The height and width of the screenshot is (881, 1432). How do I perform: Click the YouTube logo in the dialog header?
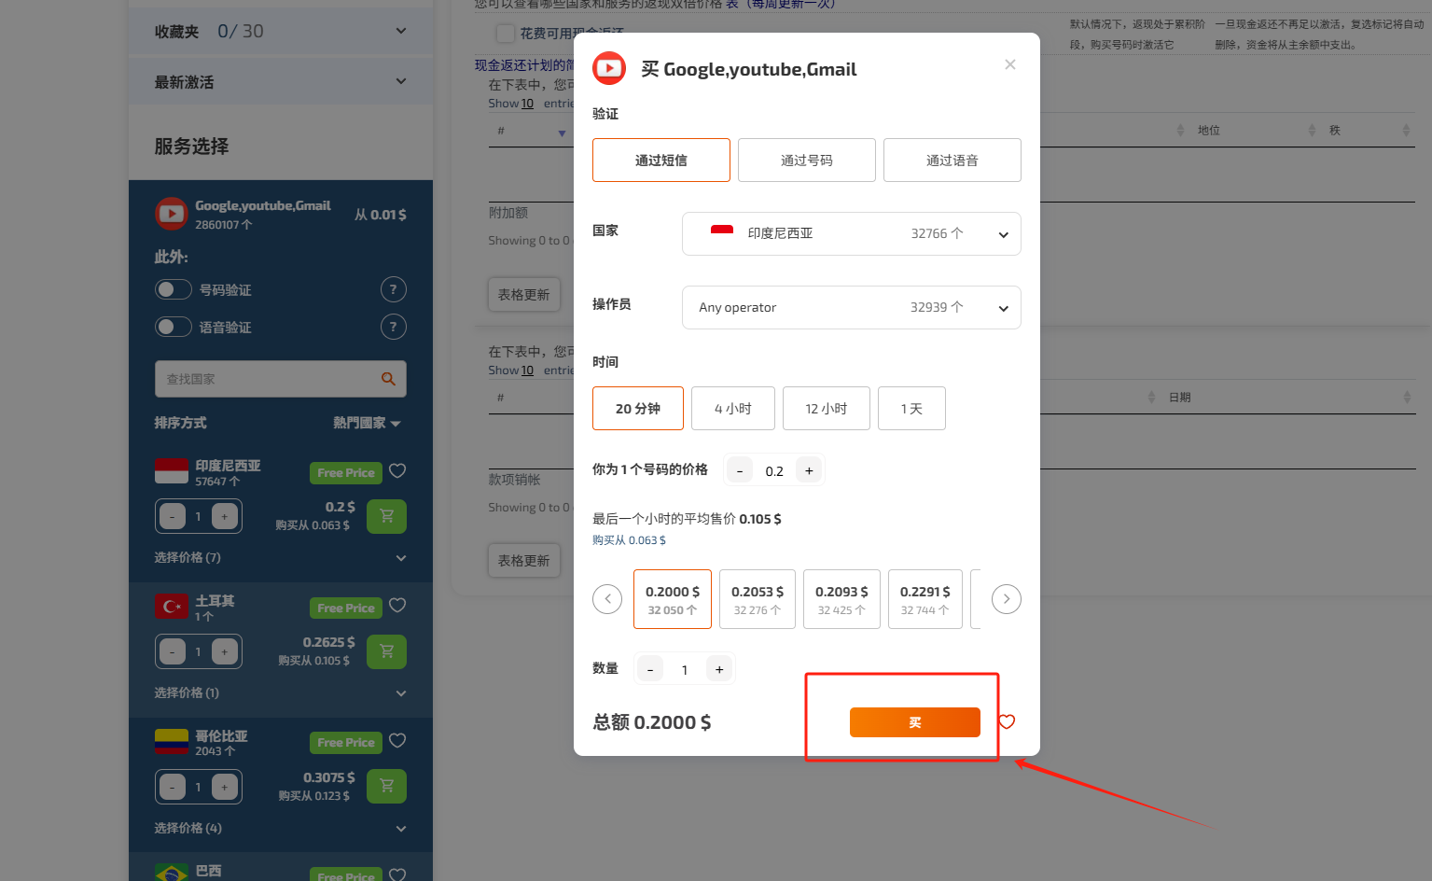point(609,68)
